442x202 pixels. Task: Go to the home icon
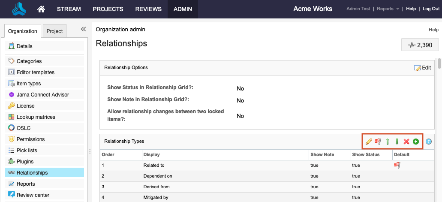41,9
